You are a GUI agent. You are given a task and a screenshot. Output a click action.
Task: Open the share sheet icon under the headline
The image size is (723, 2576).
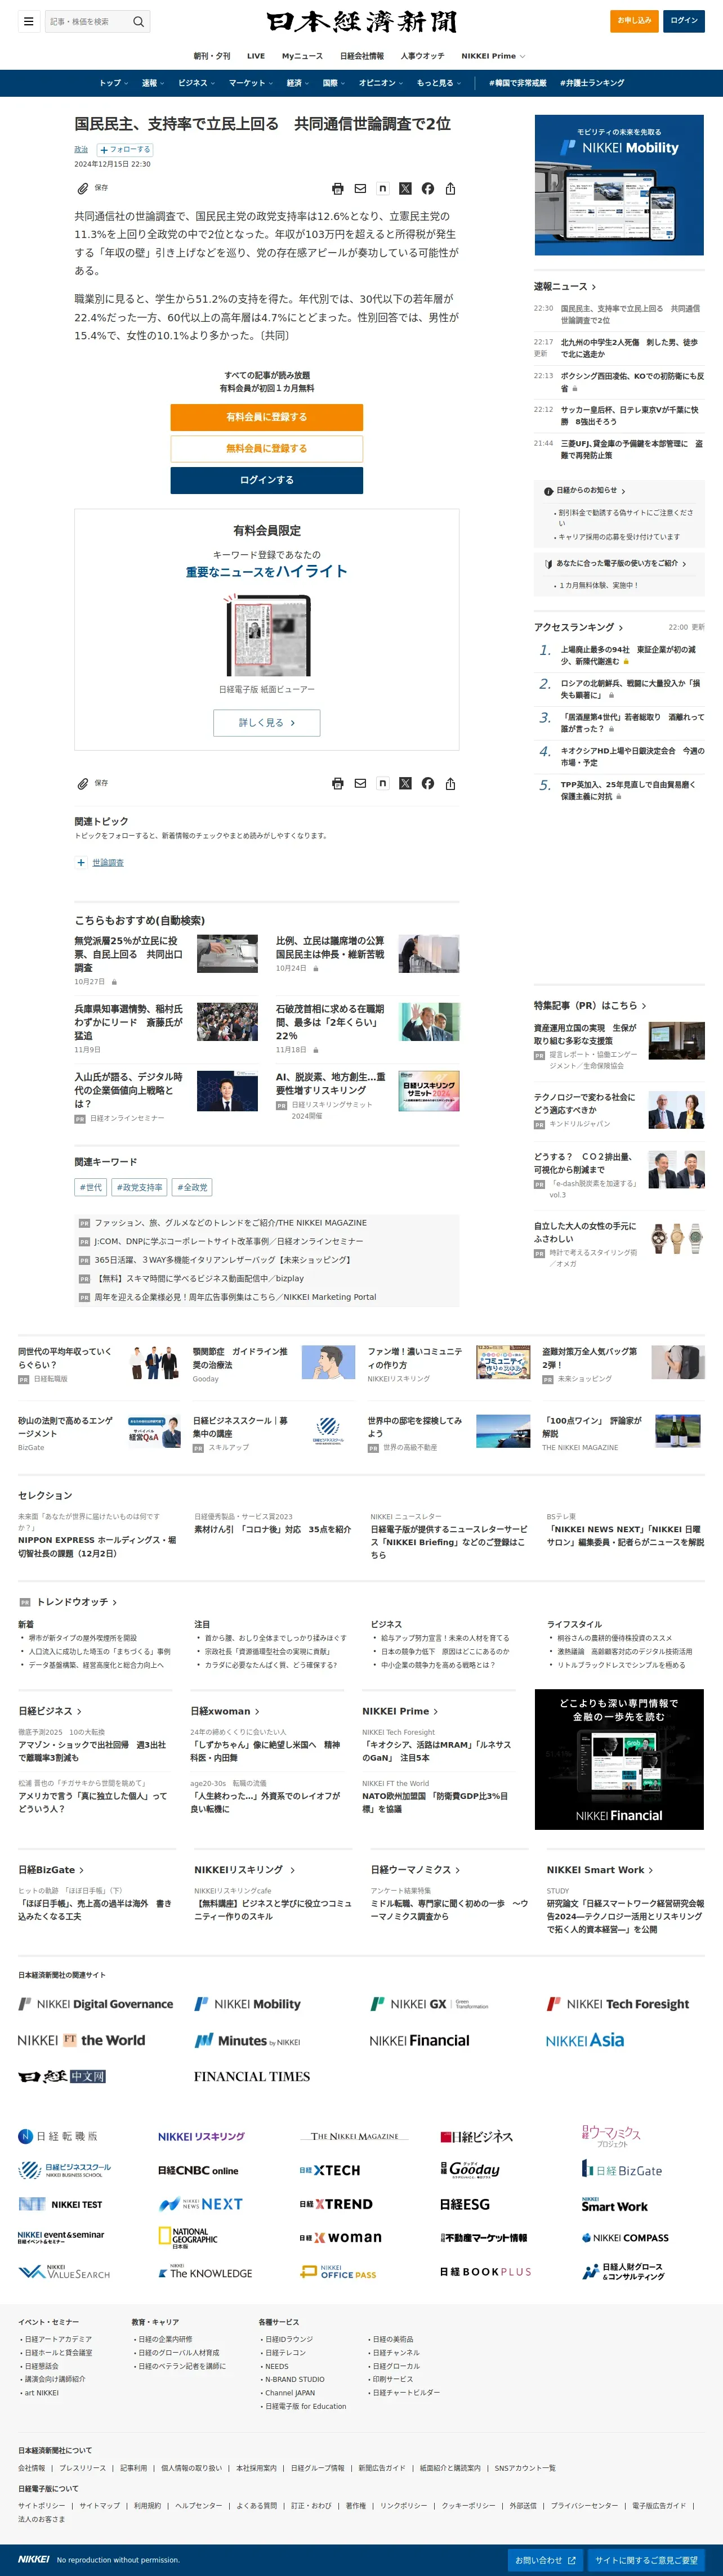coord(450,188)
